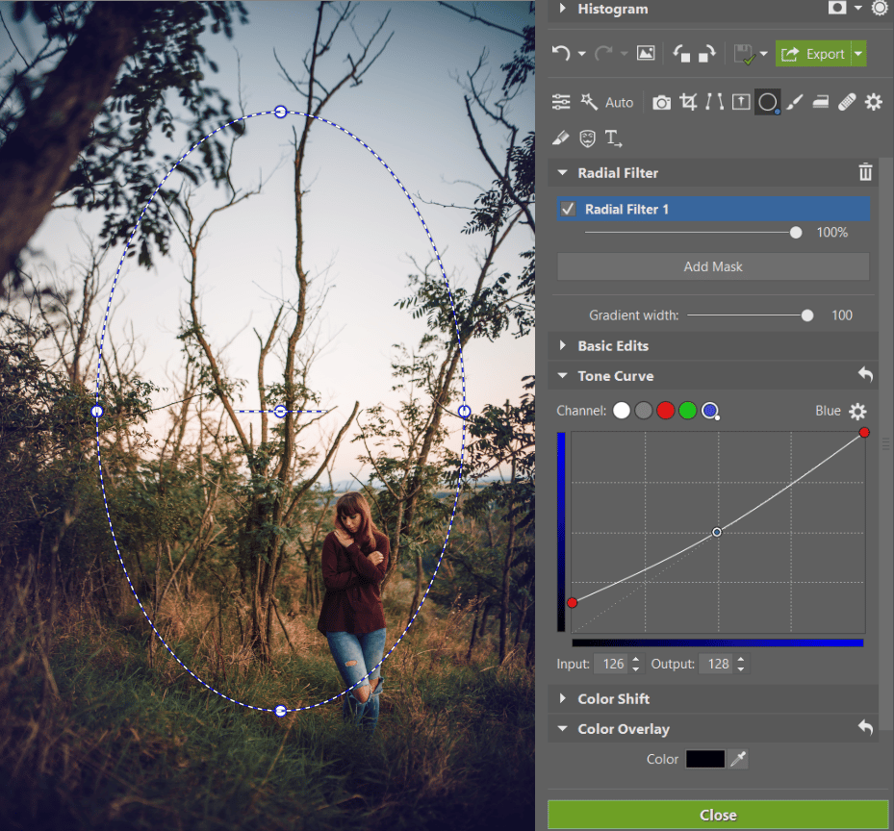
Task: Increase the Input value stepper
Action: [x=636, y=660]
